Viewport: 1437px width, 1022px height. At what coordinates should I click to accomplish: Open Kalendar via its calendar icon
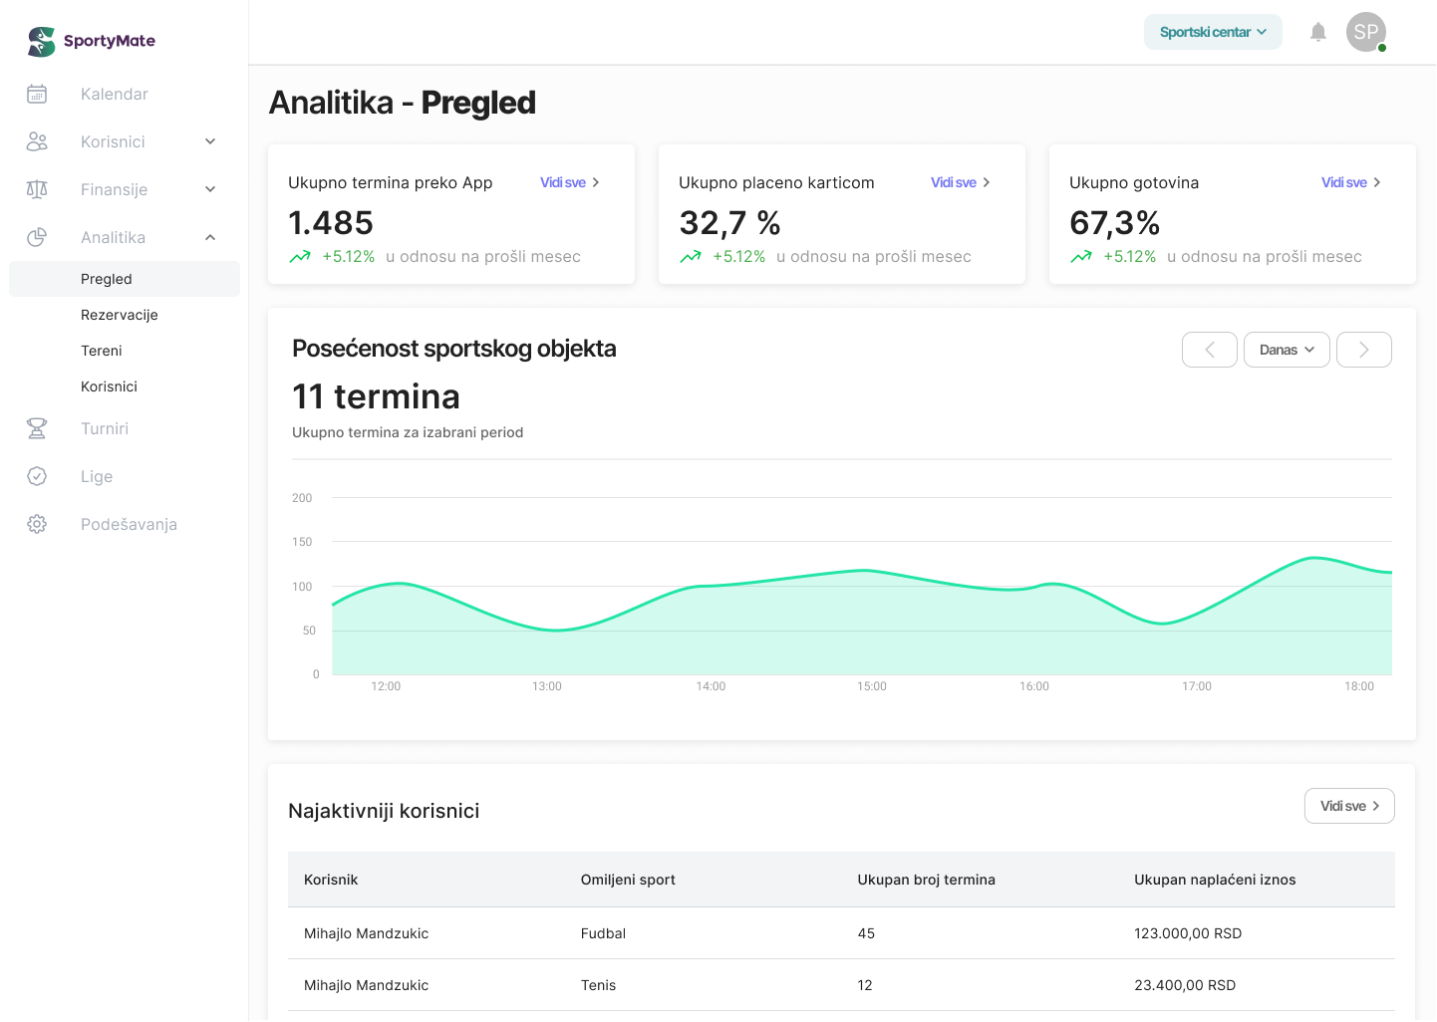(x=37, y=94)
